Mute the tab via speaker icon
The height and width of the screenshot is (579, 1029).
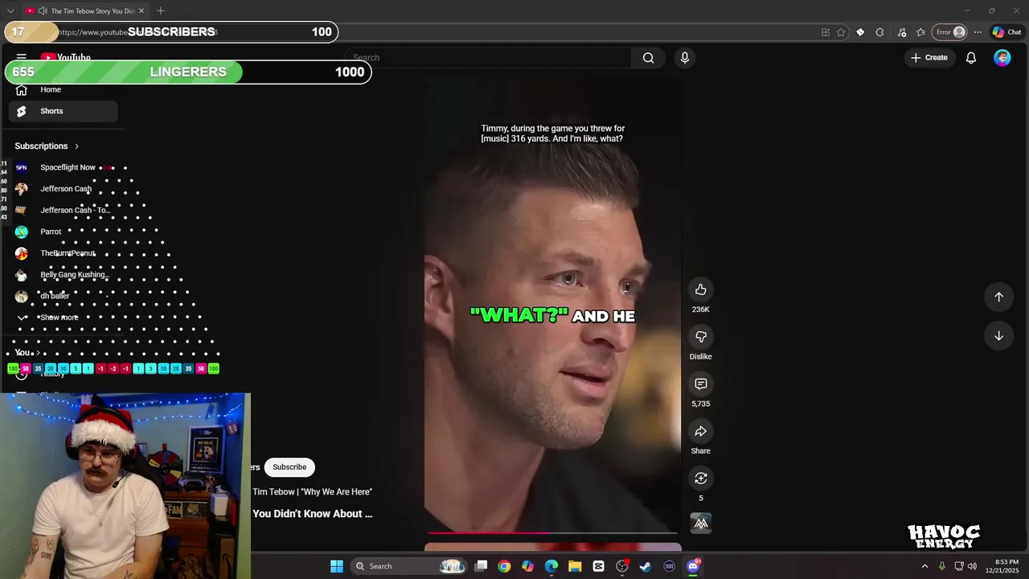pos(42,11)
